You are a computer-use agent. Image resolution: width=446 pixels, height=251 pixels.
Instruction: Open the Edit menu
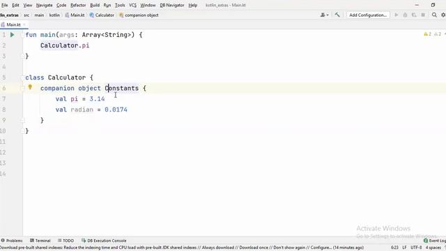pos(15,5)
